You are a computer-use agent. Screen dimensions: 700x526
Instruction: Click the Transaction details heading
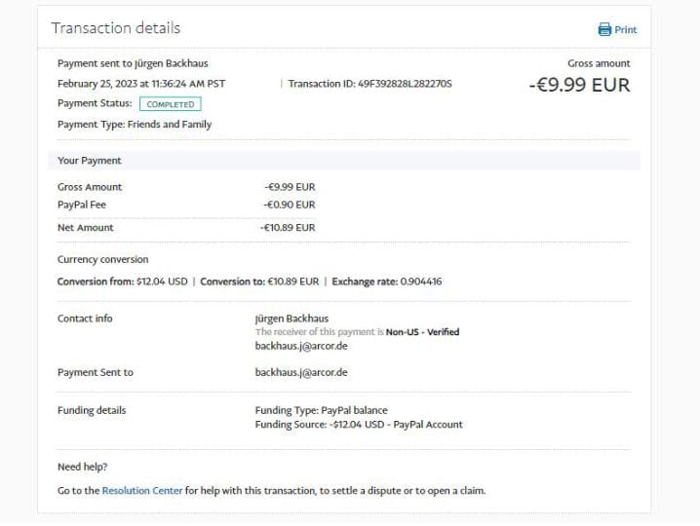click(x=115, y=28)
